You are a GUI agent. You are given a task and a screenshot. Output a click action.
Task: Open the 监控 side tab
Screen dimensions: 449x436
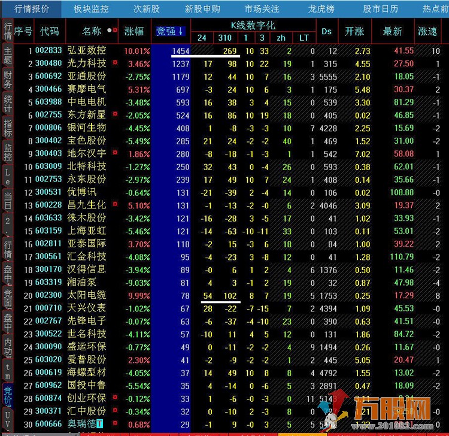coord(7,152)
